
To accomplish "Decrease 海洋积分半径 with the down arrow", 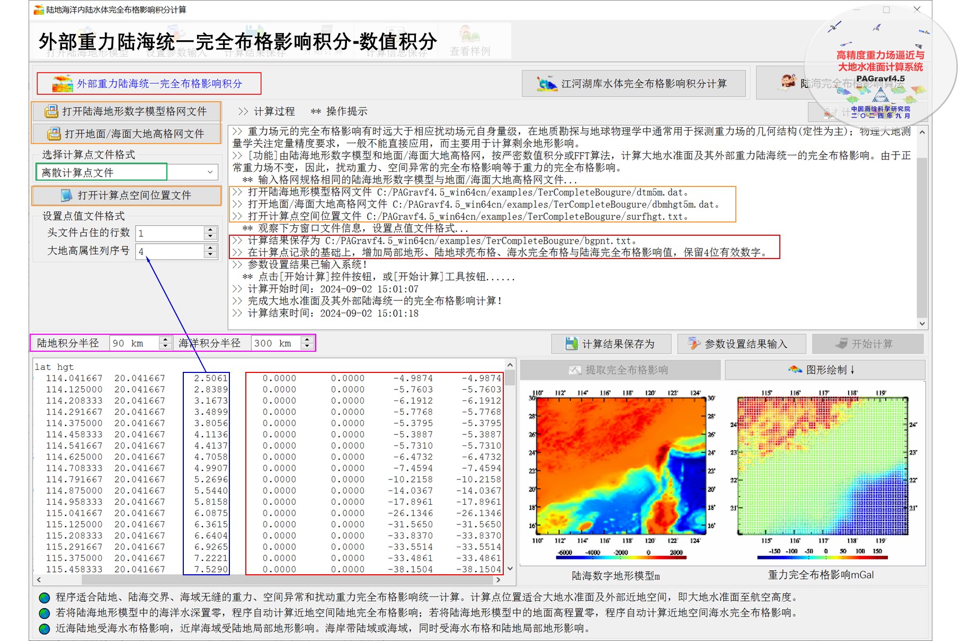I will pos(307,346).
